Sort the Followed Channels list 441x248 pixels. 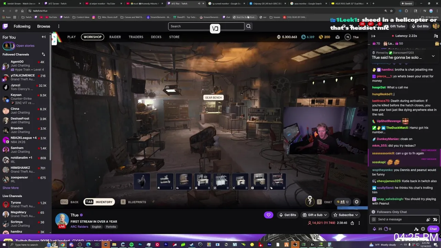pos(43,54)
